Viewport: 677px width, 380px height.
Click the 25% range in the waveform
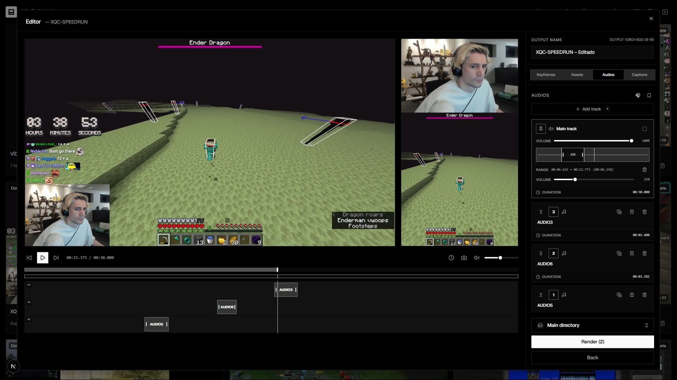(573, 155)
